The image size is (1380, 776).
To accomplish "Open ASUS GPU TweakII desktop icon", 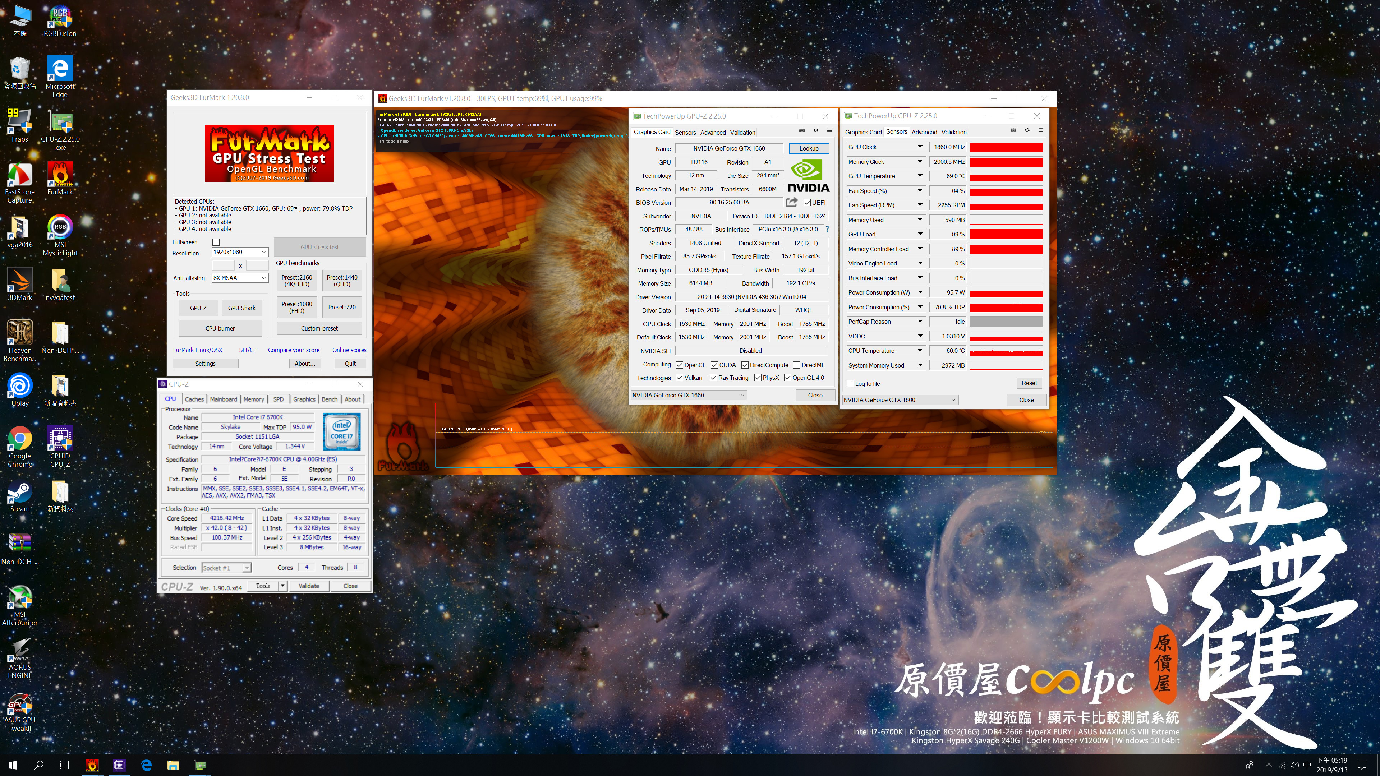I will coord(20,711).
